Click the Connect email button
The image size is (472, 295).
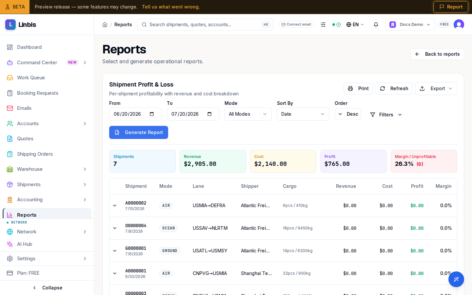coord(296,25)
